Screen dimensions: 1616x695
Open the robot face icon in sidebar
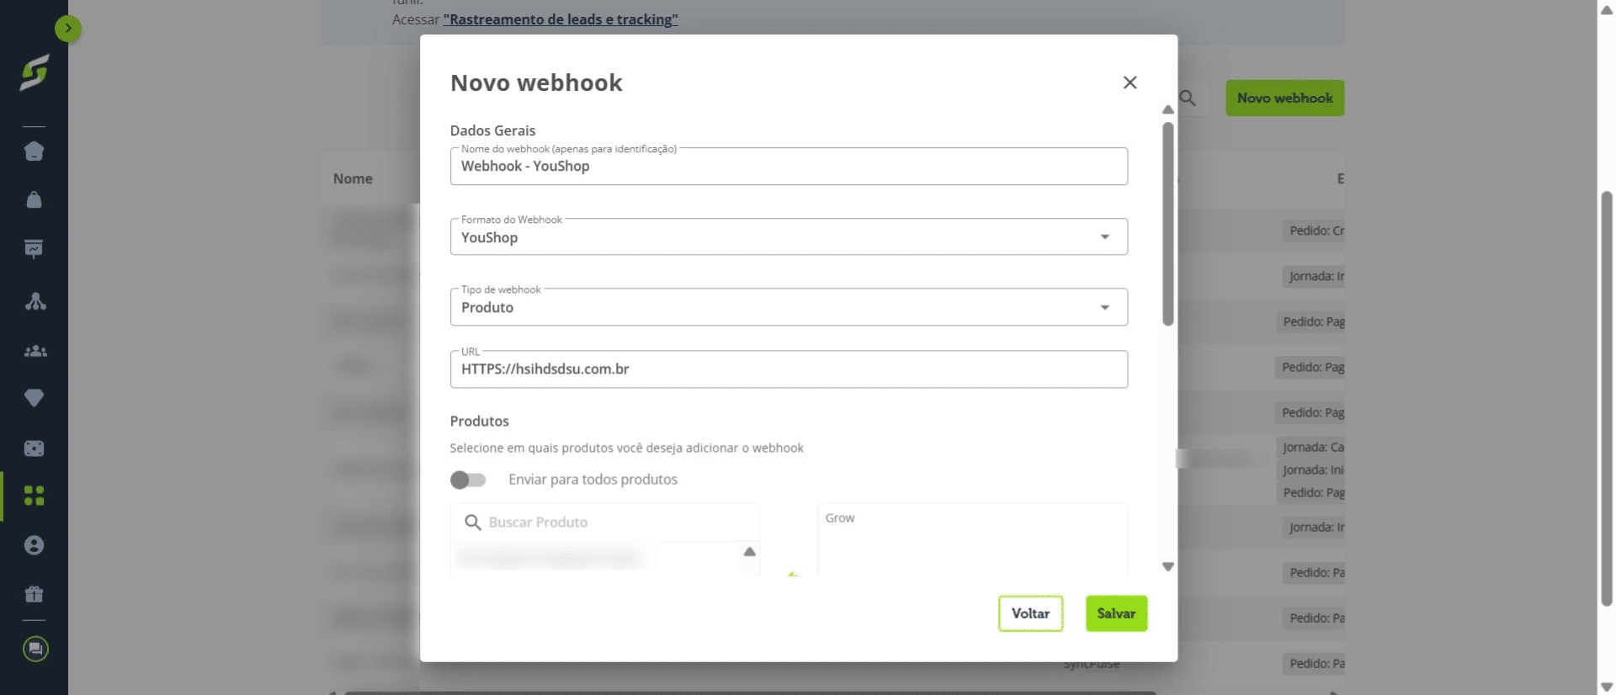tap(34, 448)
